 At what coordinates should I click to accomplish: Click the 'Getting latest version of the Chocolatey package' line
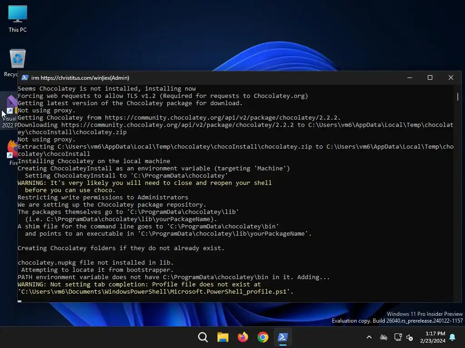(x=130, y=103)
